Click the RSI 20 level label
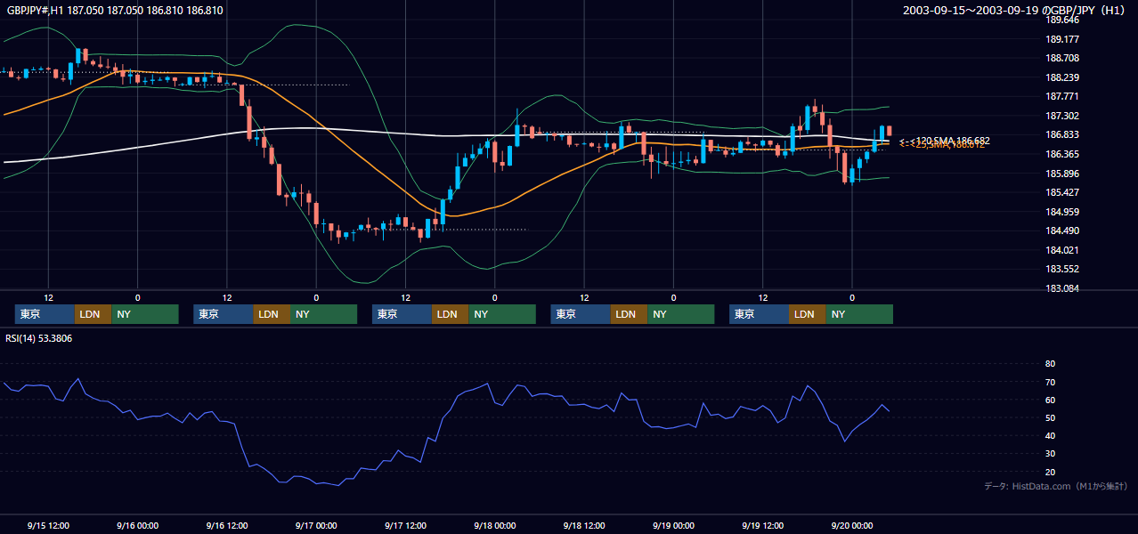Image resolution: width=1138 pixels, height=534 pixels. point(1050,472)
